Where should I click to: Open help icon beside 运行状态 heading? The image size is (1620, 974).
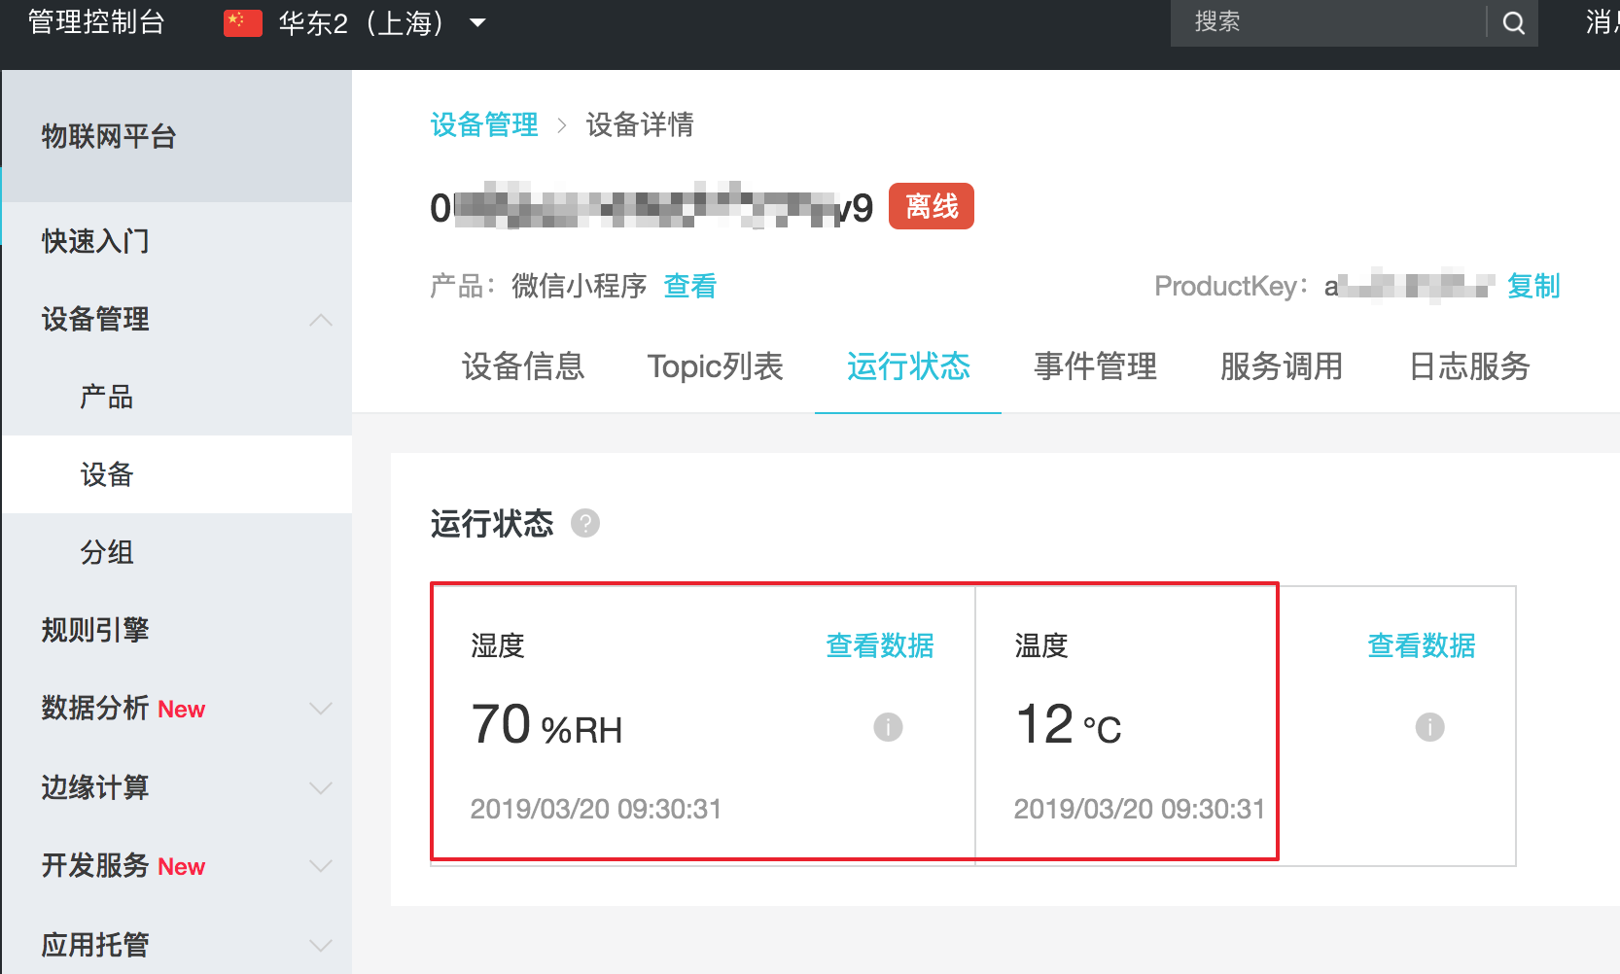coord(585,523)
